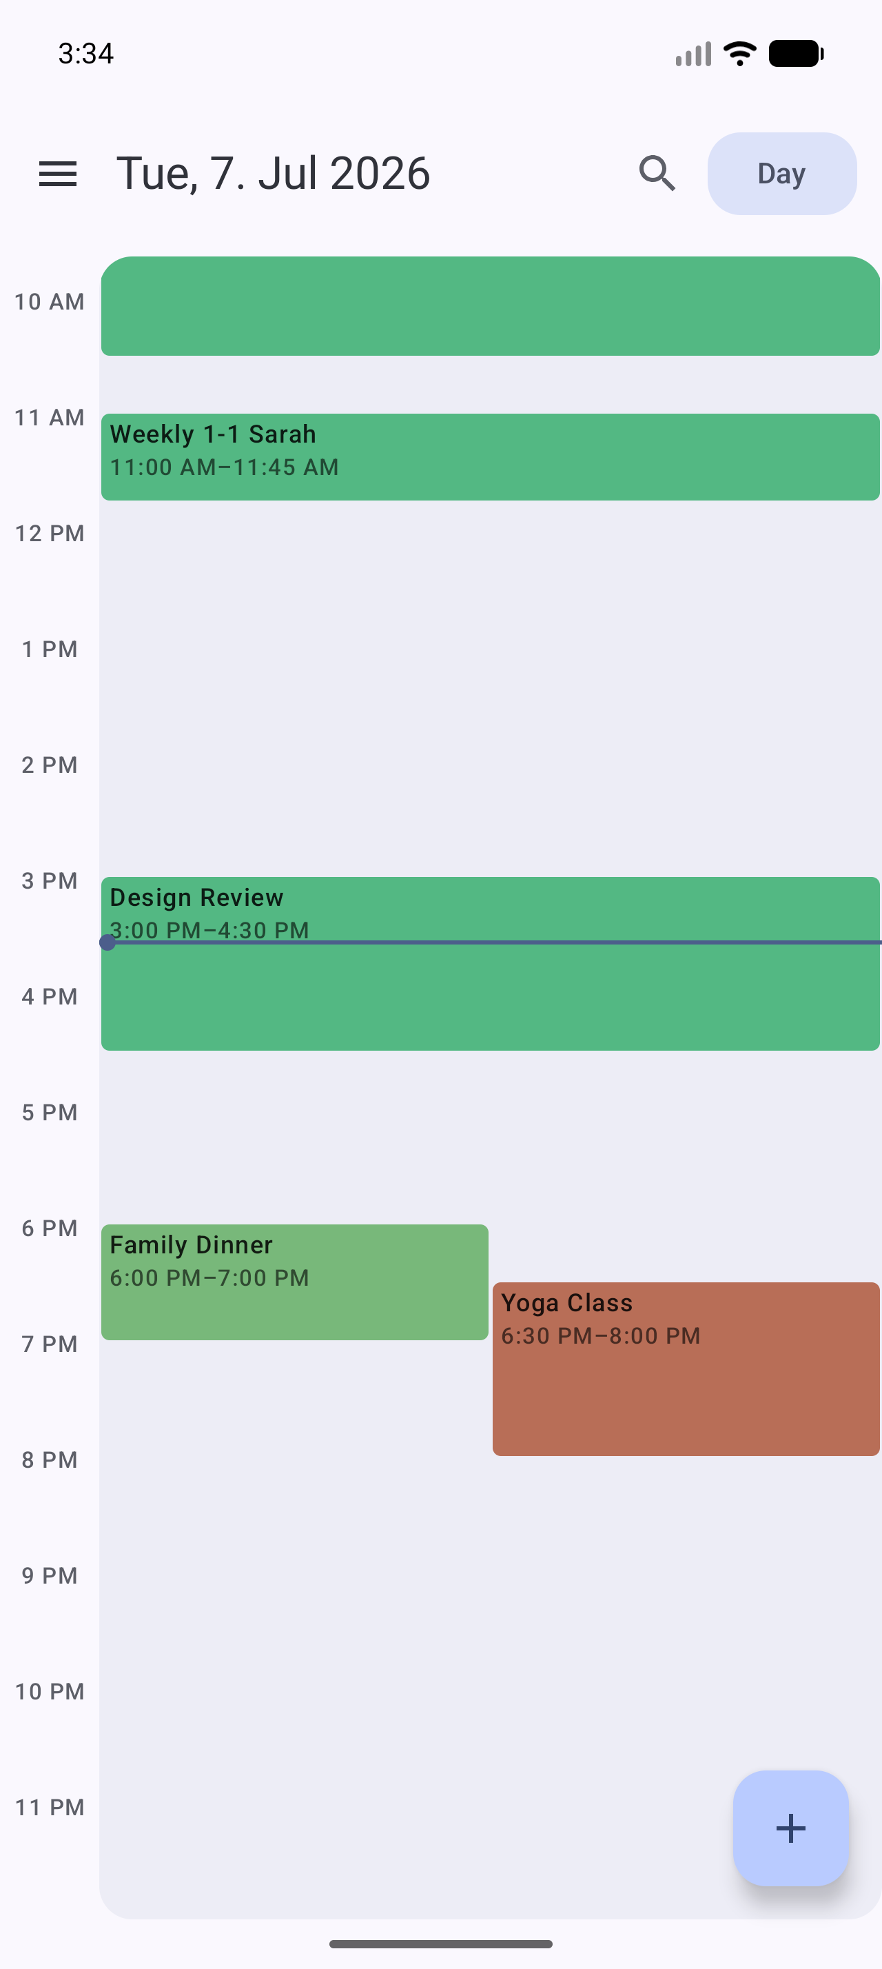The image size is (882, 1969).
Task: Tap the current time indicator dot
Action: [x=107, y=942]
